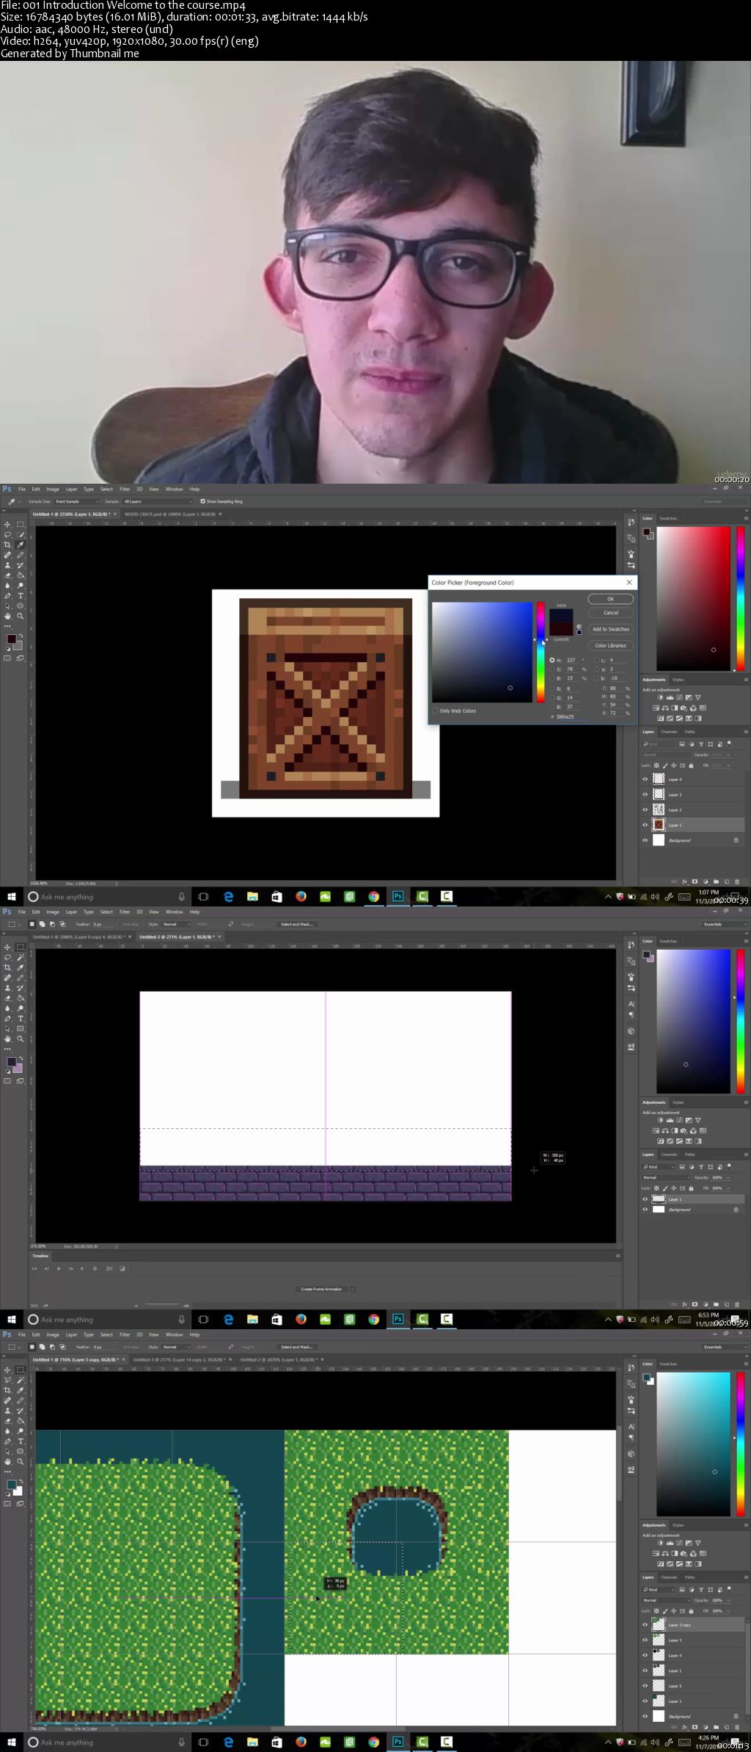The height and width of the screenshot is (1752, 751).
Task: Select Move tool in wood crate Photoshop window
Action: pyautogui.click(x=7, y=524)
